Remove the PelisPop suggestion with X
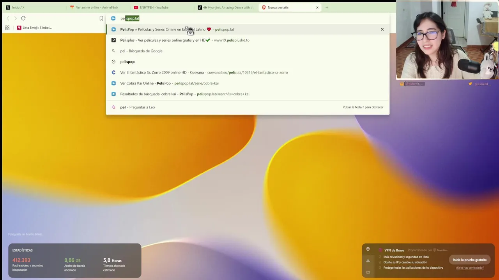 pos(382,29)
